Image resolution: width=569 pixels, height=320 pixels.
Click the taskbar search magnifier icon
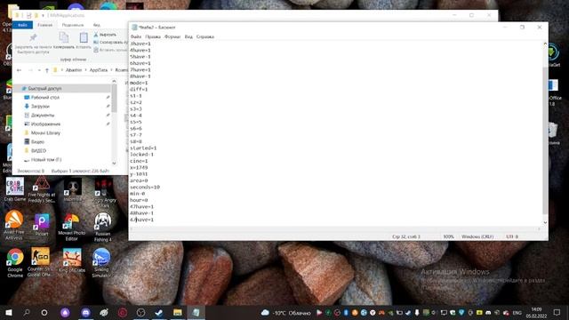27,312
